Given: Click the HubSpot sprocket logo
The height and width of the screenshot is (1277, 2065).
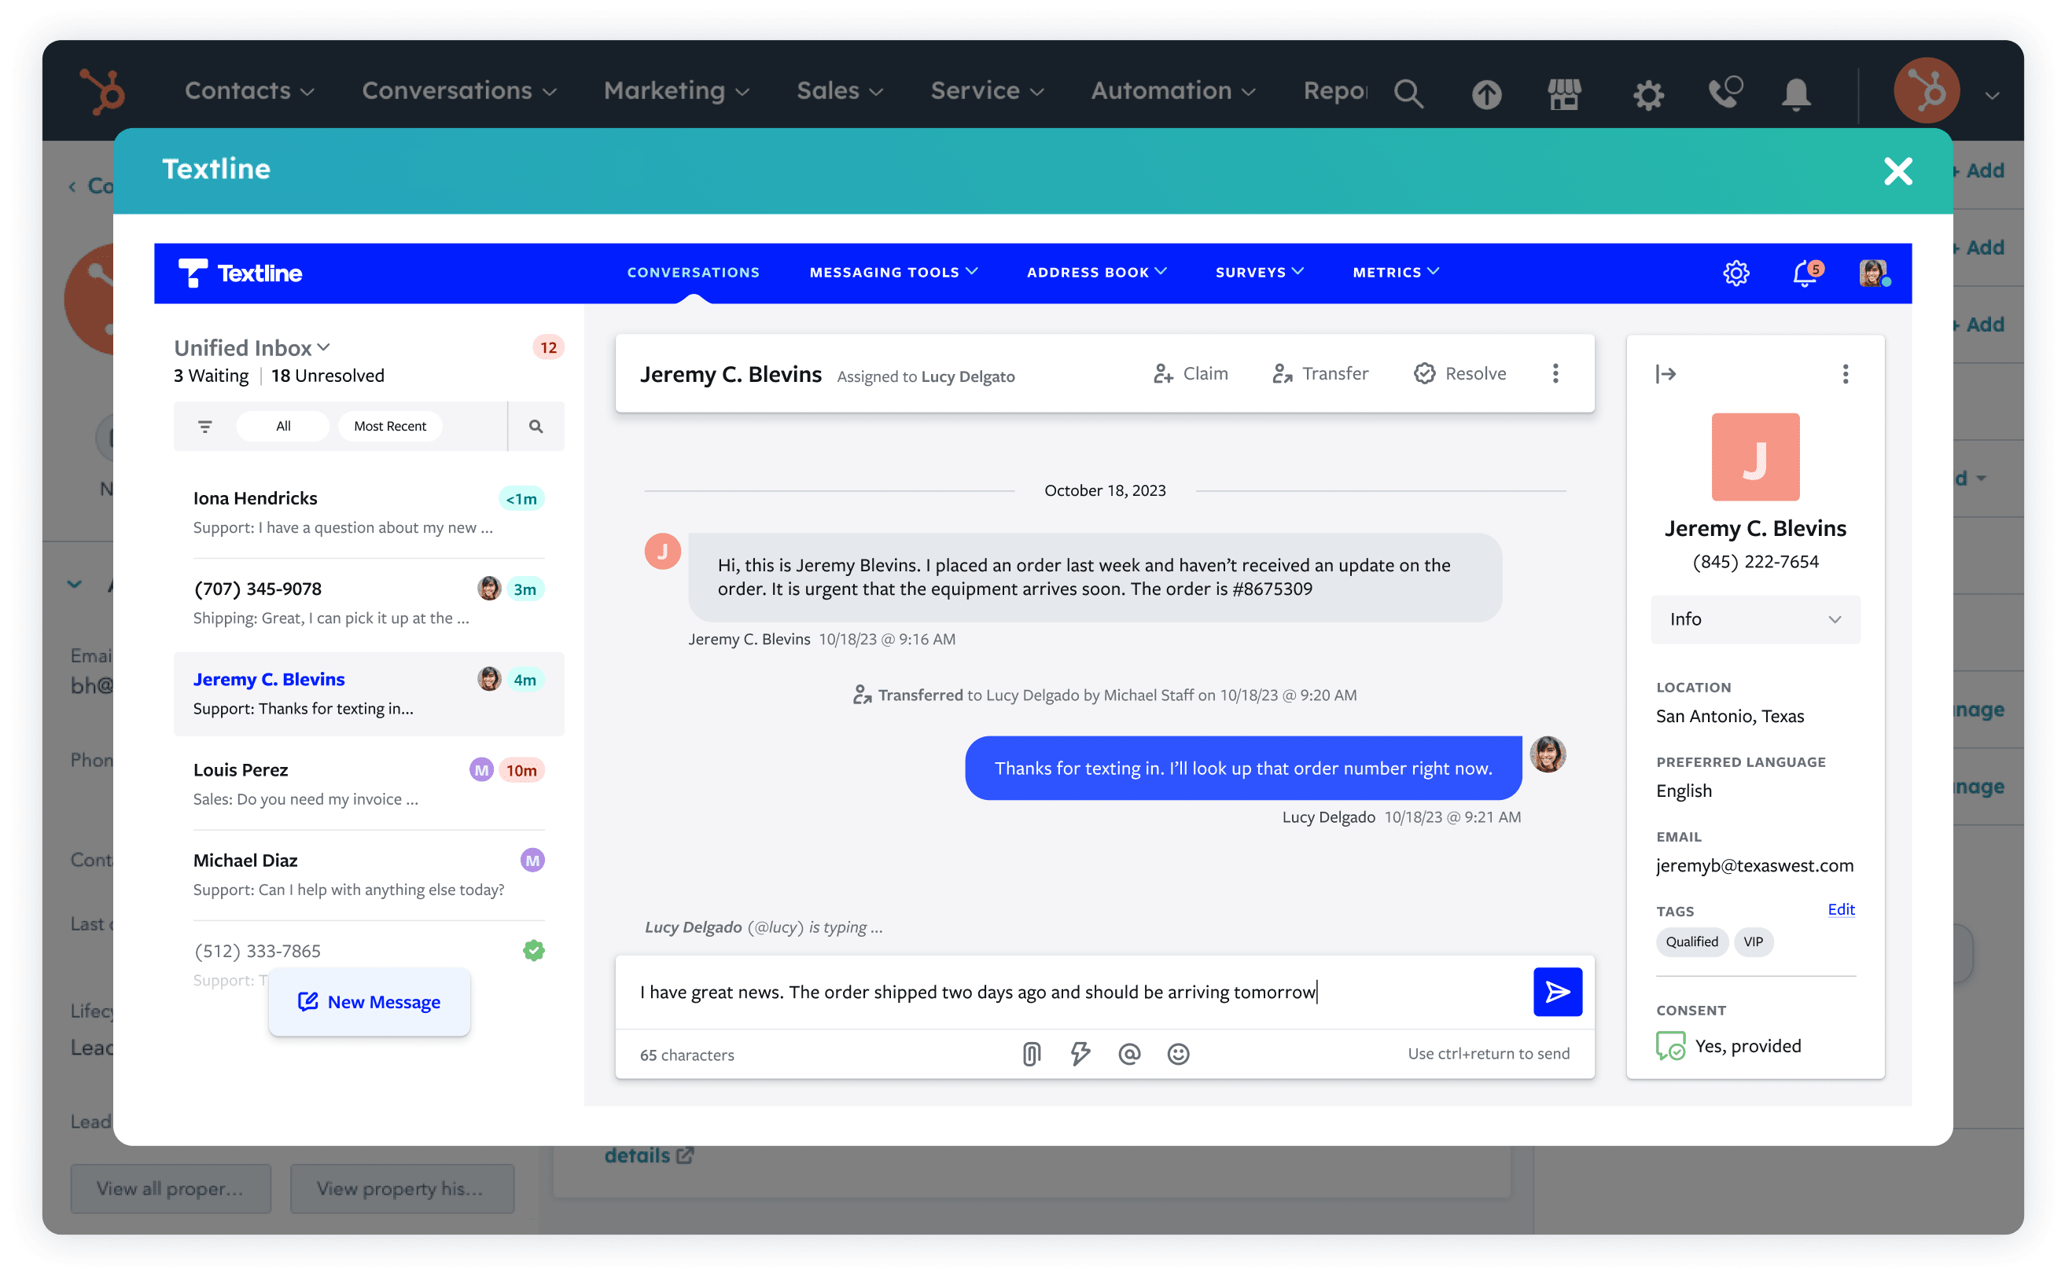Looking at the screenshot, I should (102, 91).
